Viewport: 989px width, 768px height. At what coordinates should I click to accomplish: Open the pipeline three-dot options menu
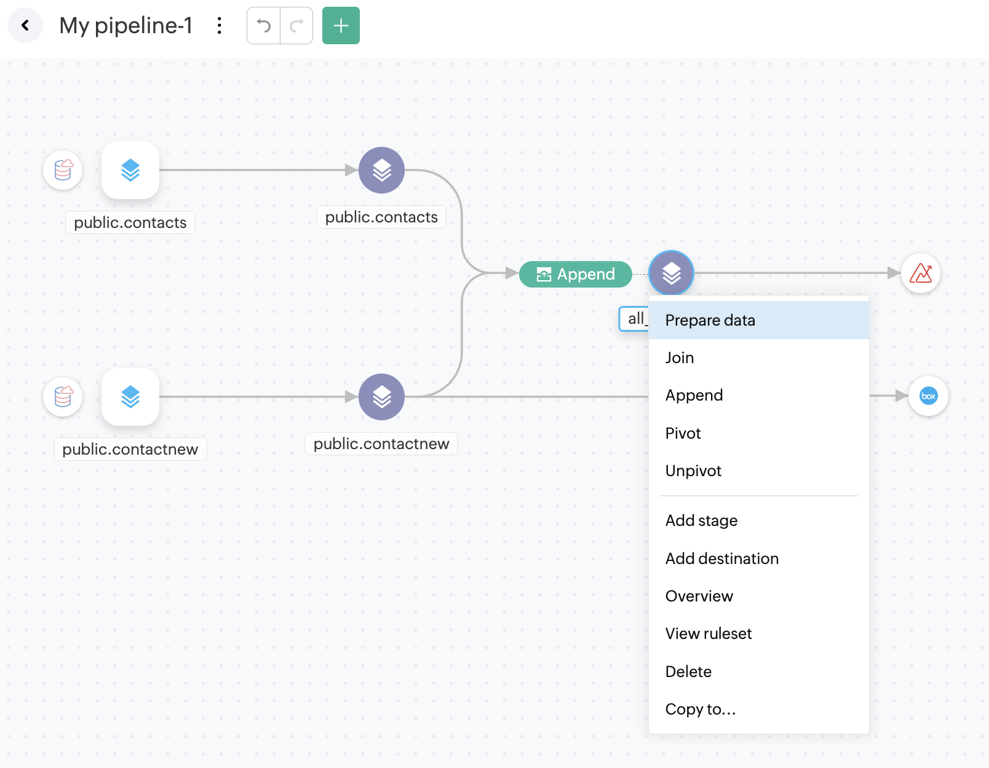click(219, 25)
